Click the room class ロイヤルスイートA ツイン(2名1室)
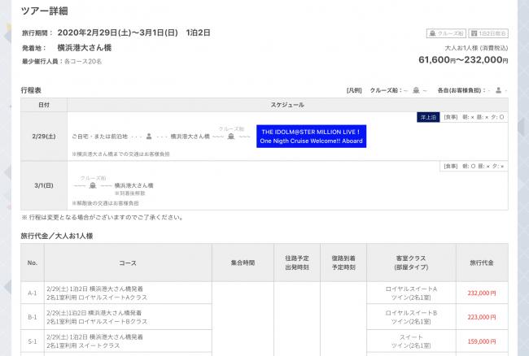Image resolution: width=529 pixels, height=356 pixels. tap(411, 293)
